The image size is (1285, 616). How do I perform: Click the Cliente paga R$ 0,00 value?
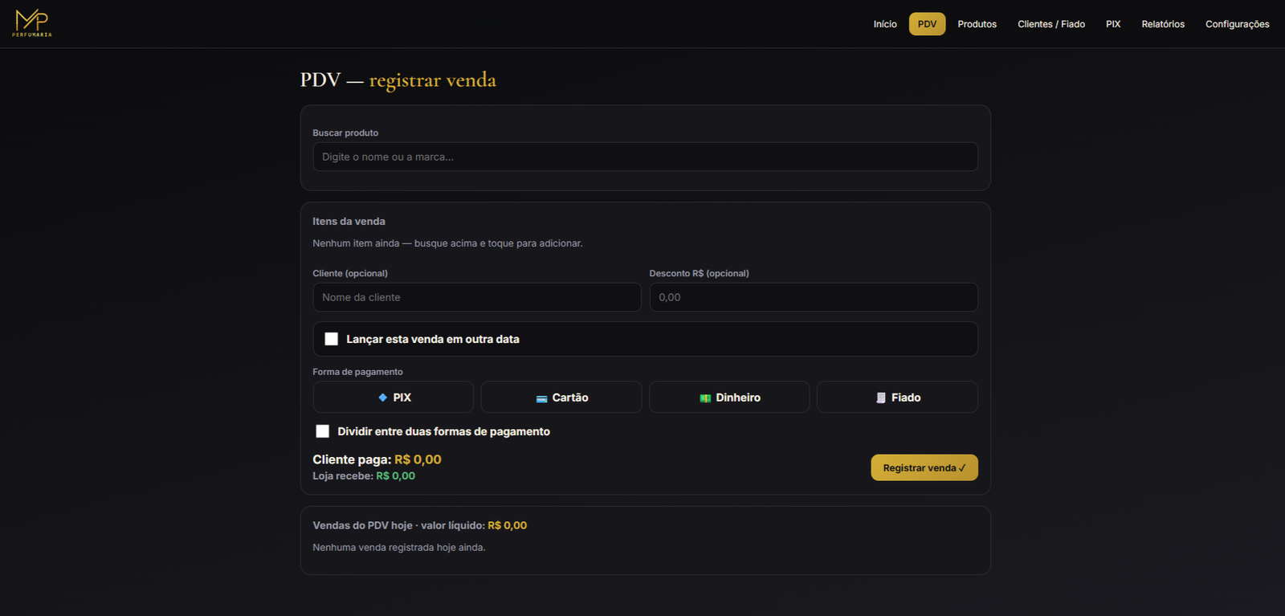click(418, 459)
